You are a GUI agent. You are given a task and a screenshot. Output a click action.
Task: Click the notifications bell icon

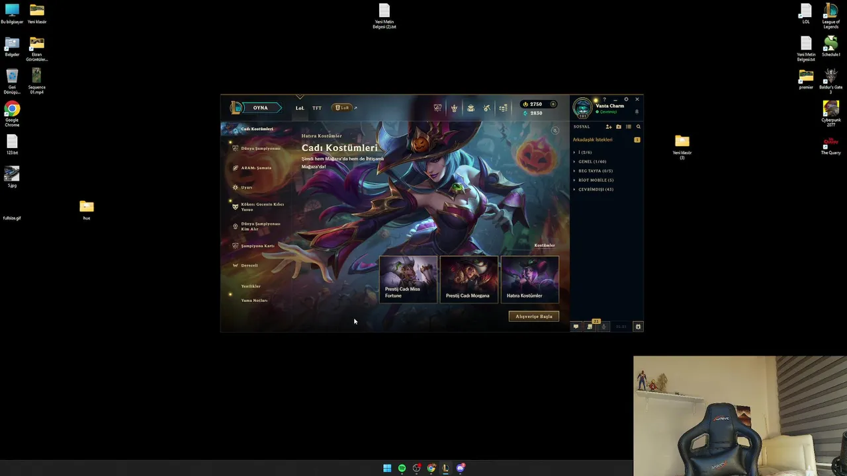pos(637,112)
